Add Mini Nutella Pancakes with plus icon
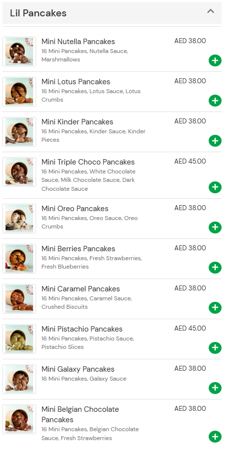Screen dimensions: 226x451 click(215, 60)
